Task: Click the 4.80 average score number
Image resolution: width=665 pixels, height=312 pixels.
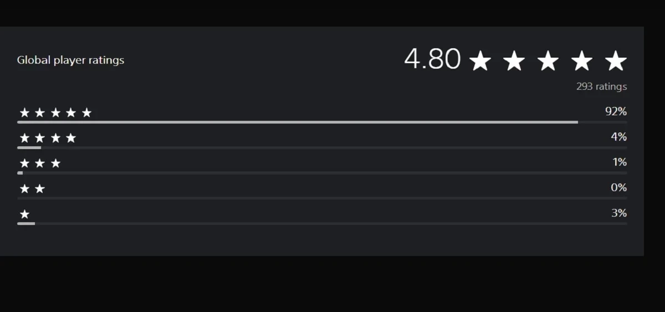Action: [x=432, y=59]
